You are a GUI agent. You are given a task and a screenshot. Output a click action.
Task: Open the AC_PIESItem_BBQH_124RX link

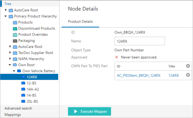[139, 76]
